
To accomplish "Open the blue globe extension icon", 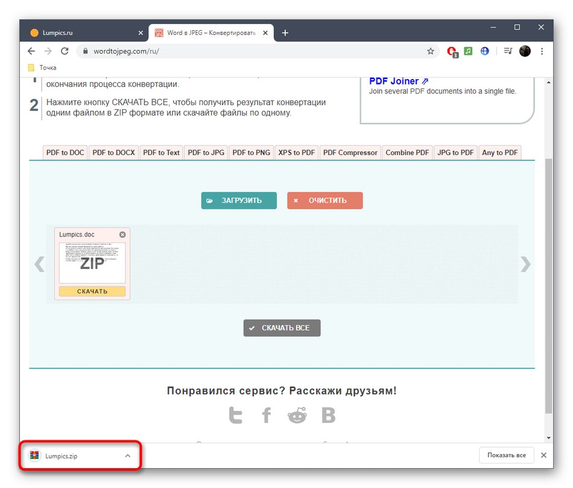I will [484, 51].
